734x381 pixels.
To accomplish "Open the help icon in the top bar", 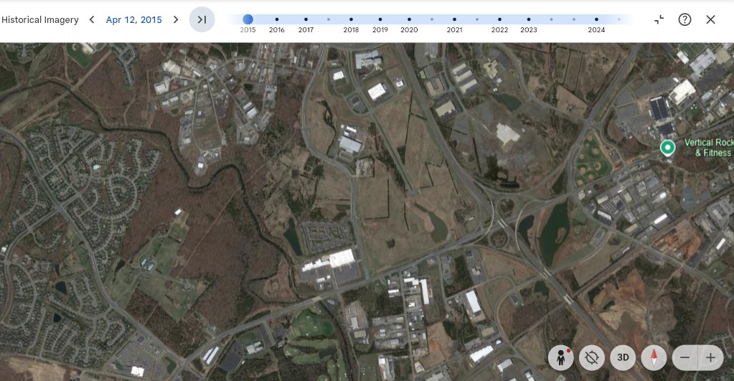I will pyautogui.click(x=684, y=19).
